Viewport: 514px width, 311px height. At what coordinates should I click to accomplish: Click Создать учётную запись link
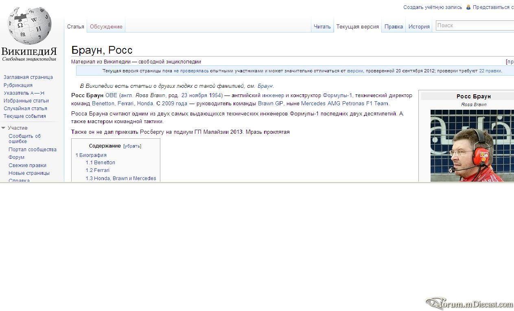click(x=433, y=7)
